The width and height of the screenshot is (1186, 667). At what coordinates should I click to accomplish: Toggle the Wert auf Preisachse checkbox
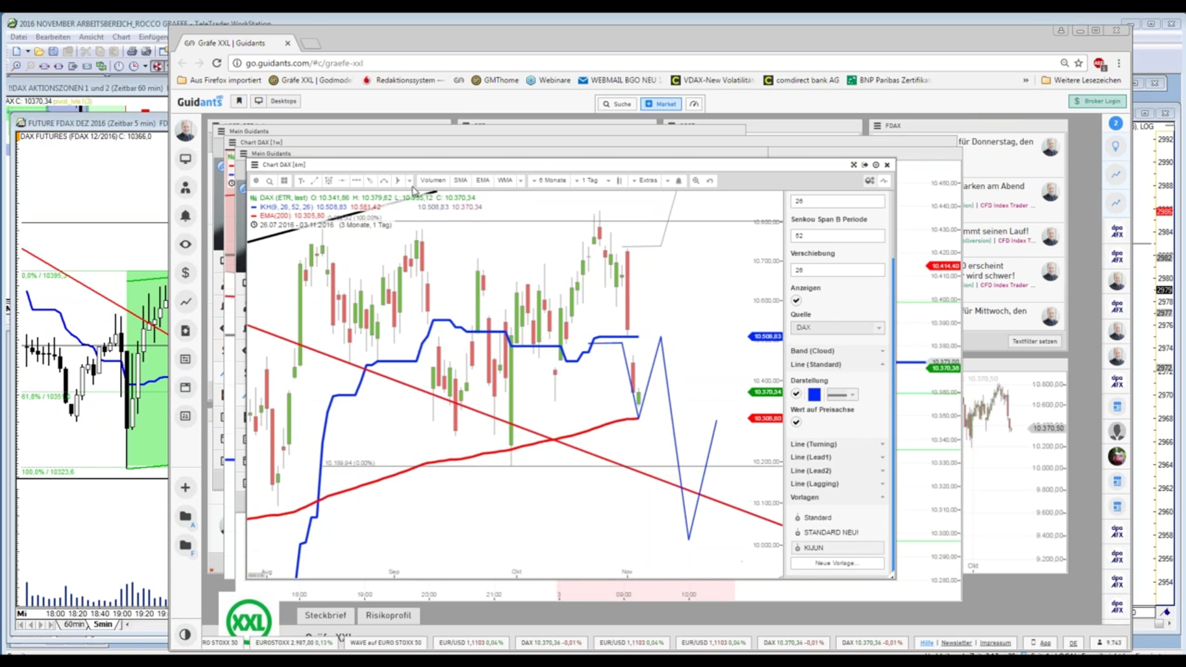[796, 422]
